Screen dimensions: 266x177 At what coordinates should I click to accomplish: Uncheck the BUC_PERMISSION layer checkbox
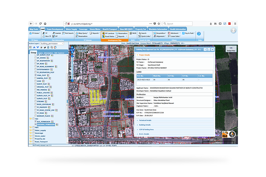[x=36, y=121]
